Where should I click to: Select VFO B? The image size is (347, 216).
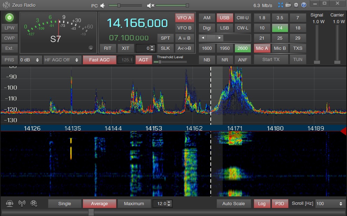tap(184, 28)
